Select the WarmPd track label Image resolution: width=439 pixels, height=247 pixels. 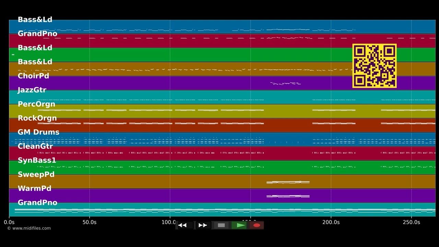point(34,188)
